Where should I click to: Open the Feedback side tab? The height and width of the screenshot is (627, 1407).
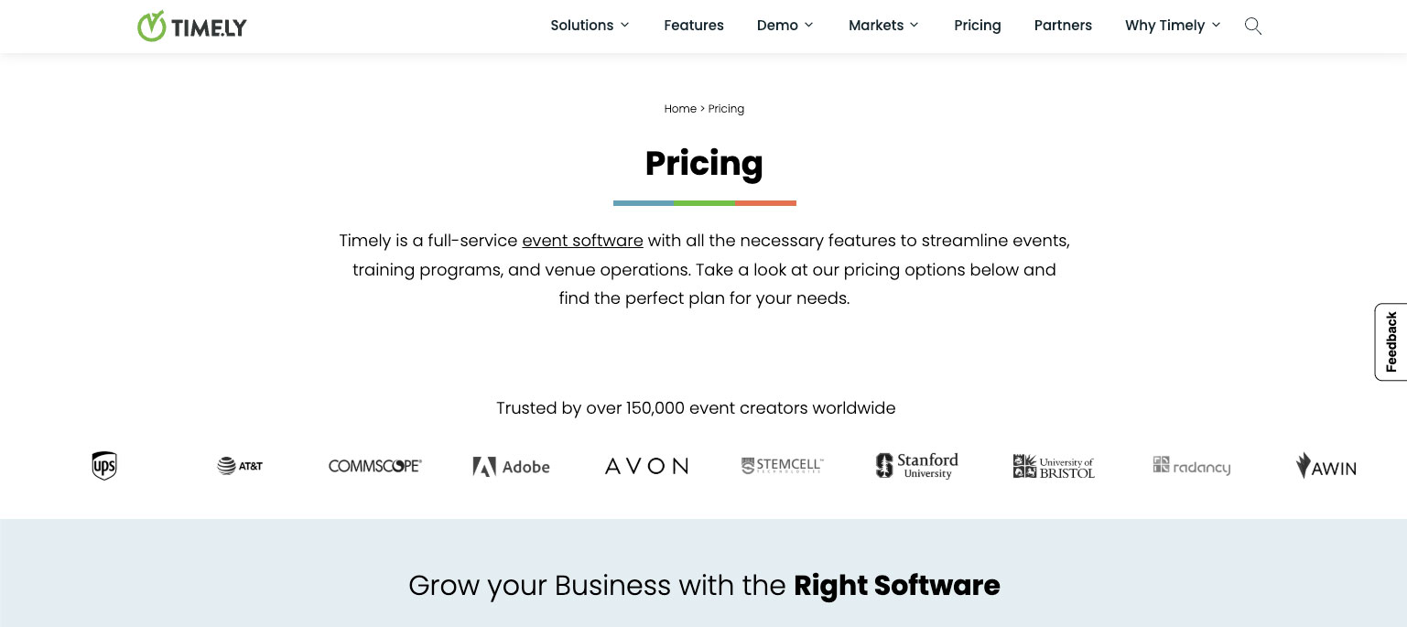pos(1391,341)
